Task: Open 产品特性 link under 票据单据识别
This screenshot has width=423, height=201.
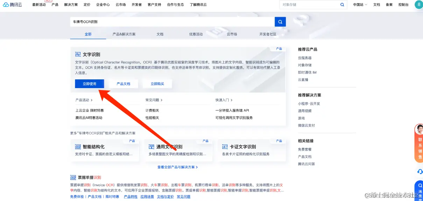Action: [131, 197]
